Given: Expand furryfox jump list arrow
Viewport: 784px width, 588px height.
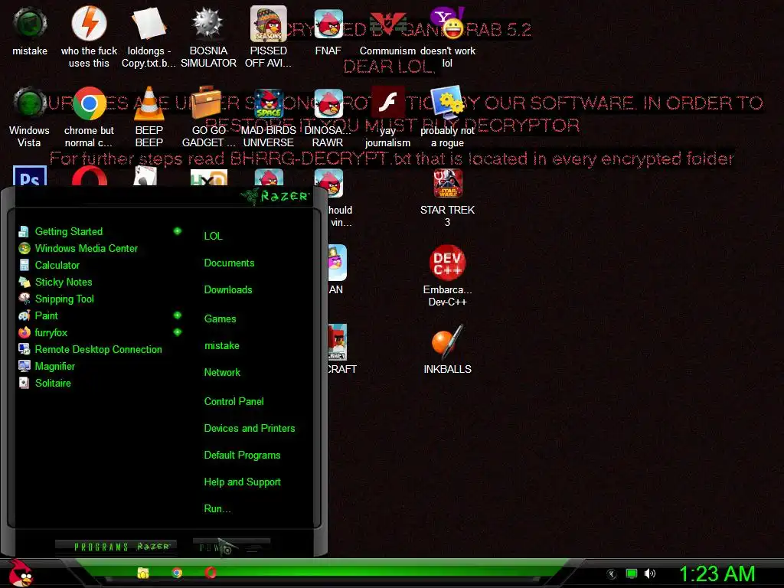Looking at the screenshot, I should click(177, 332).
